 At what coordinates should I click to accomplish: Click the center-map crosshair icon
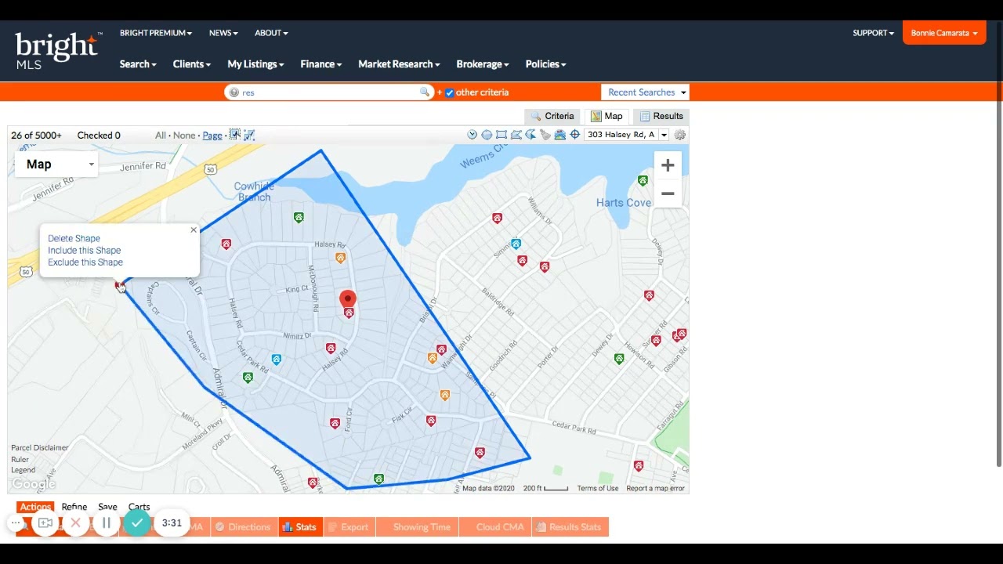click(x=575, y=135)
